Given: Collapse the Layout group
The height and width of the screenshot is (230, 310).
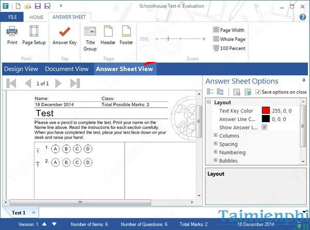Looking at the screenshot, I should [x=209, y=102].
